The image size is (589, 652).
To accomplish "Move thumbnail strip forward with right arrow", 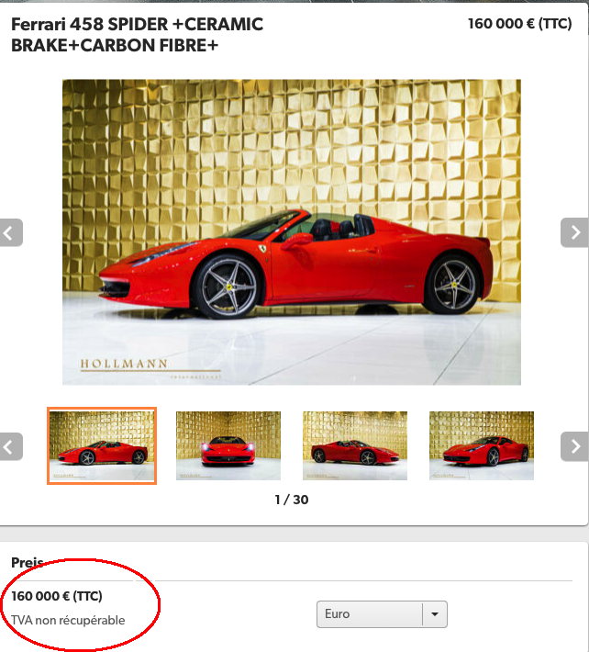I will (574, 446).
